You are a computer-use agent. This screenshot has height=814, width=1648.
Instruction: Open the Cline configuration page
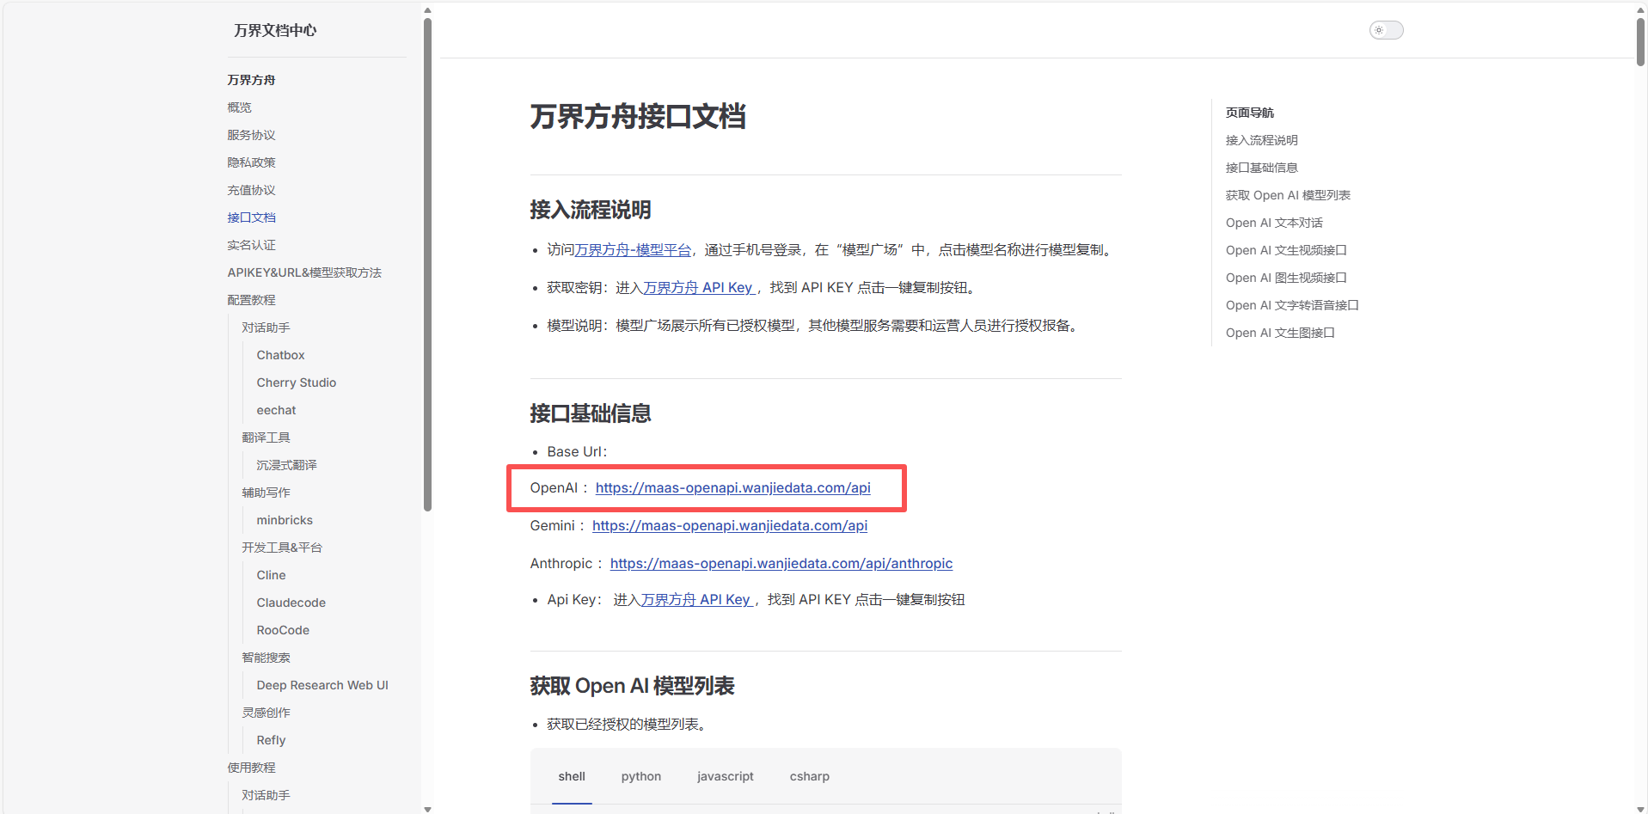tap(270, 575)
